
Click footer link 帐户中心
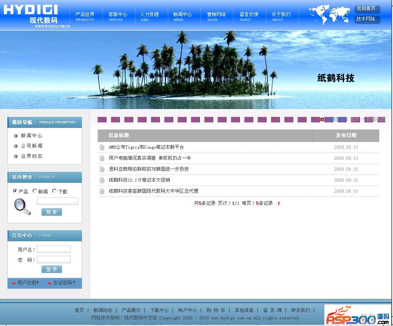187,310
